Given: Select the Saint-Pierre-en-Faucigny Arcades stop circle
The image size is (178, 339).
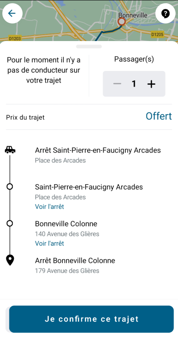Looking at the screenshot, I should pos(10,186).
